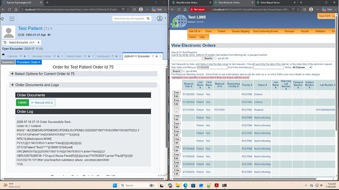Image resolution: width=339 pixels, height=190 pixels.
Task: Bookmark the OpenEMR page with star icon
Action: click(x=128, y=9)
